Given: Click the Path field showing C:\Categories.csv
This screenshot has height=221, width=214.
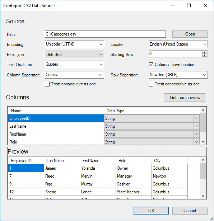Looking at the screenshot, I should (105, 34).
